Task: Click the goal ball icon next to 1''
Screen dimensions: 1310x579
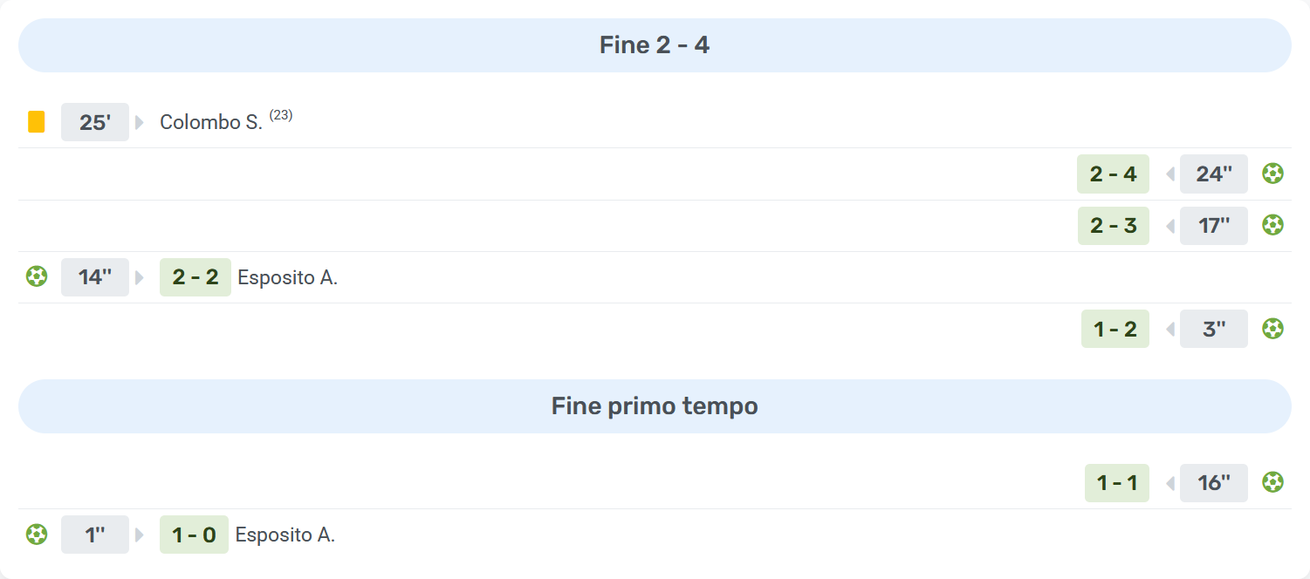Action: 37,535
